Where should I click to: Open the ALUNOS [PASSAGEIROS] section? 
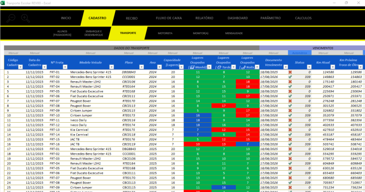tap(62, 33)
